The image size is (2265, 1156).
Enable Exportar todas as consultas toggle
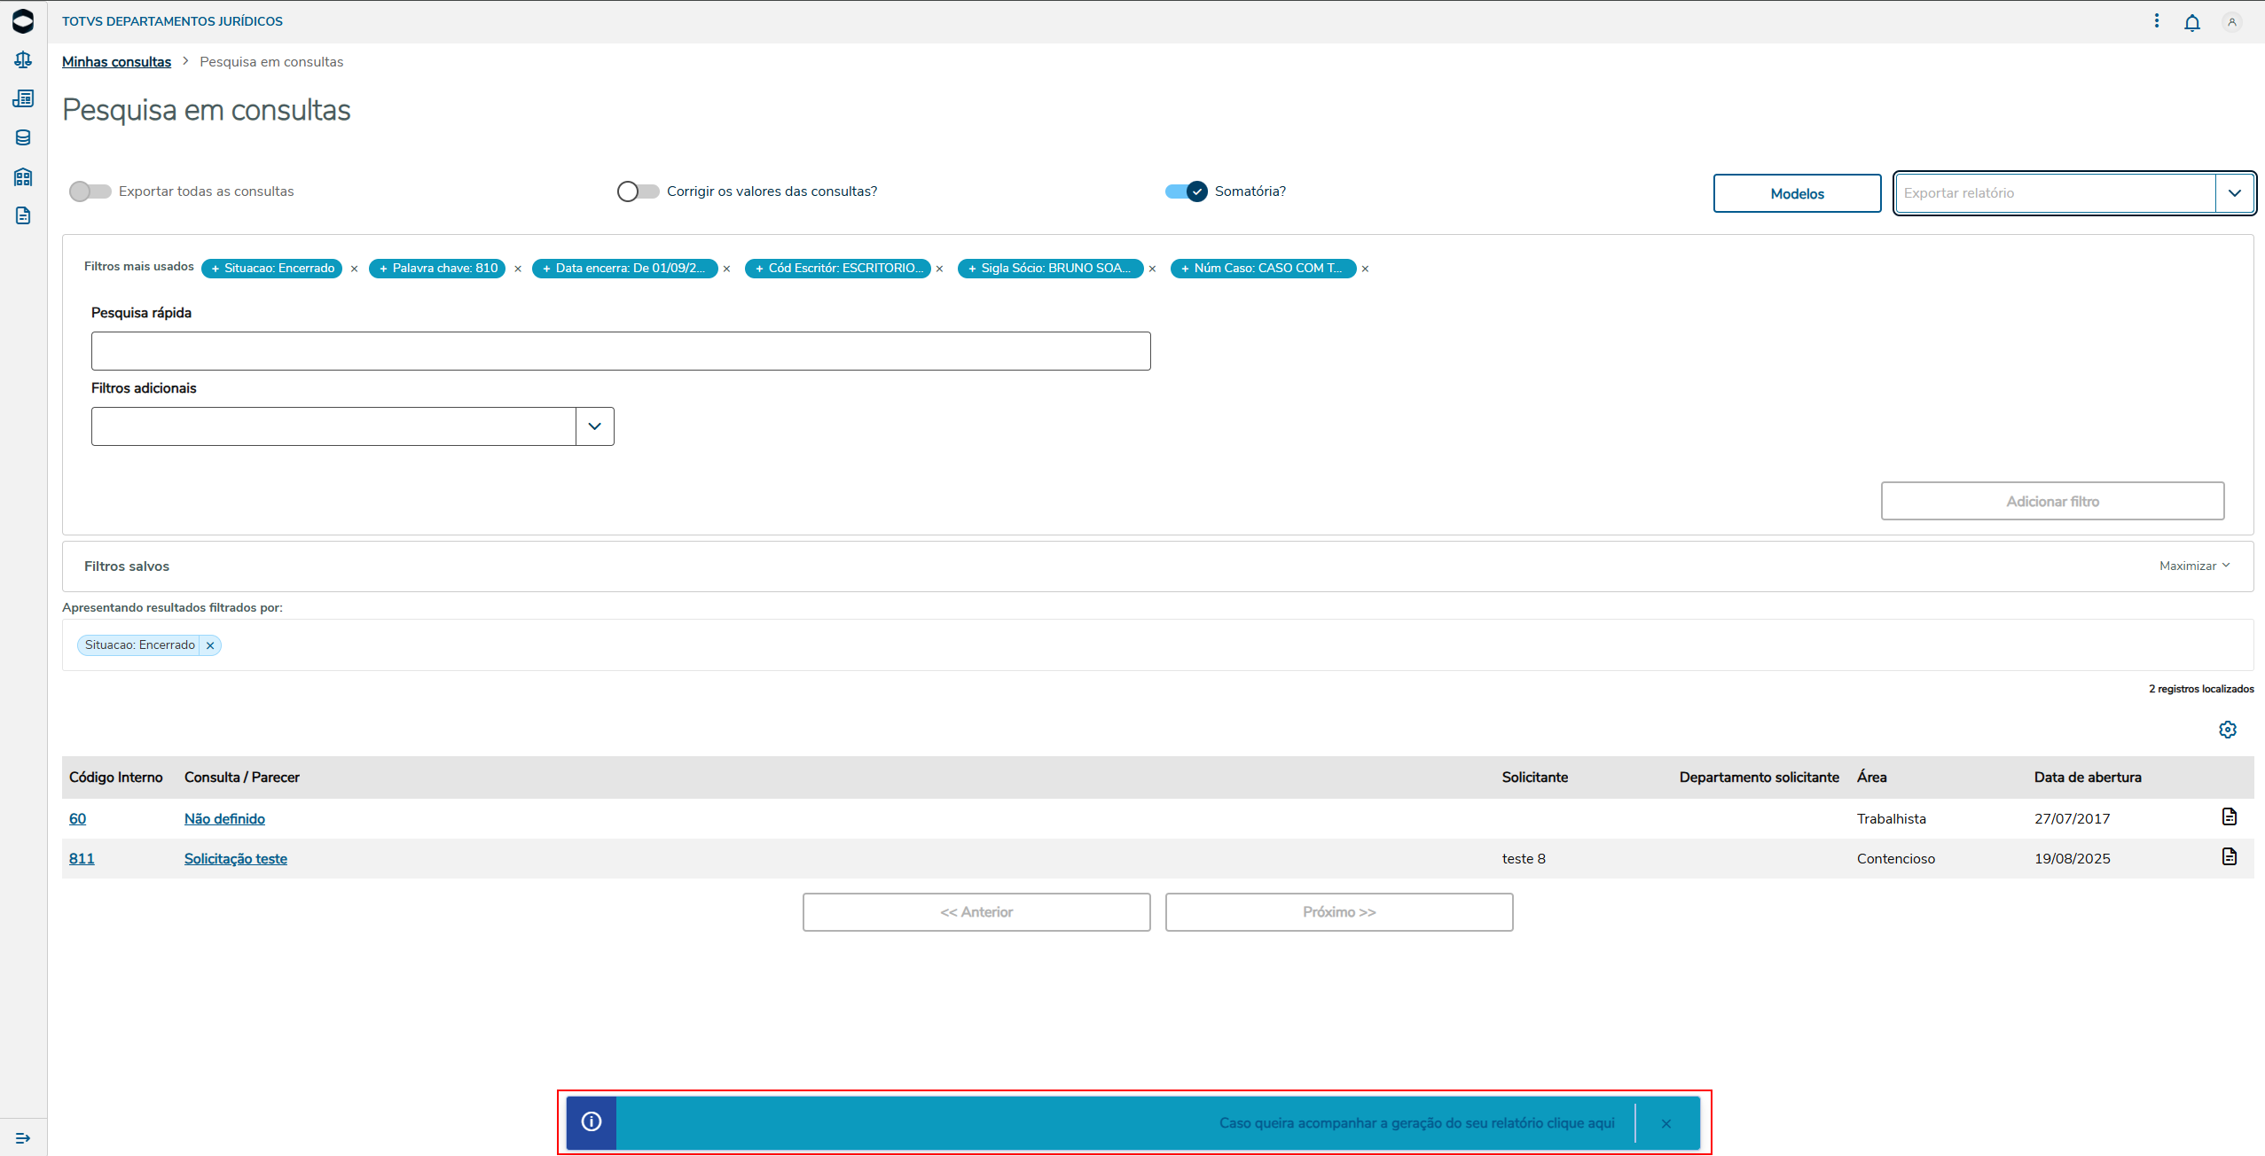[90, 191]
